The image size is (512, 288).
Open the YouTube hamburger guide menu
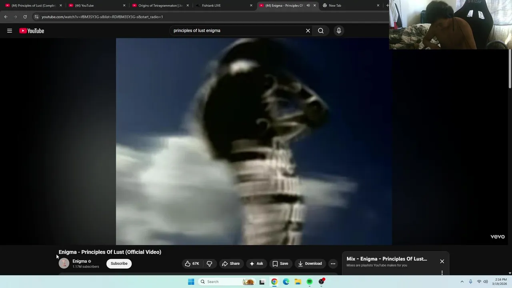[10, 31]
